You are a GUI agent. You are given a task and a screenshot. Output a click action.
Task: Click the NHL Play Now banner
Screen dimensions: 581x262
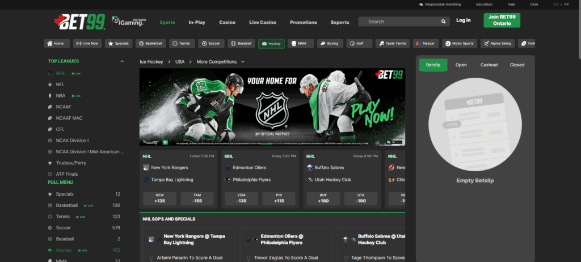272,107
